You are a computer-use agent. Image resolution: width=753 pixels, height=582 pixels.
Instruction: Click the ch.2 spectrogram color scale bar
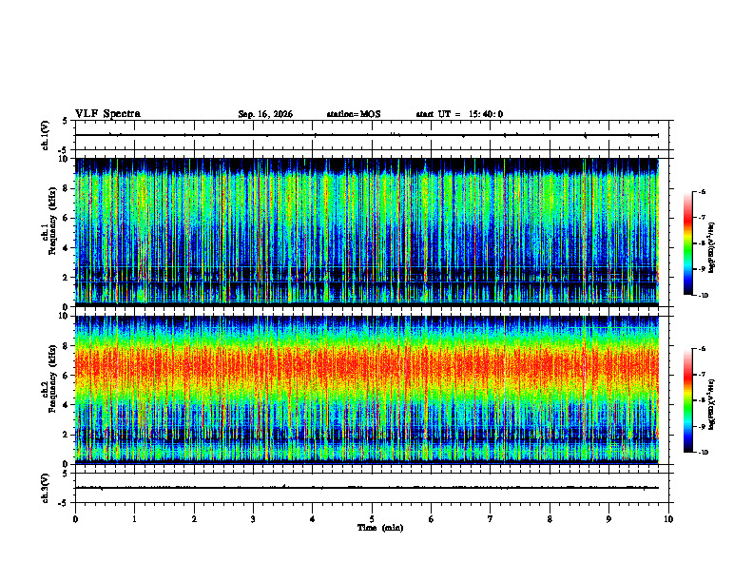pos(687,400)
